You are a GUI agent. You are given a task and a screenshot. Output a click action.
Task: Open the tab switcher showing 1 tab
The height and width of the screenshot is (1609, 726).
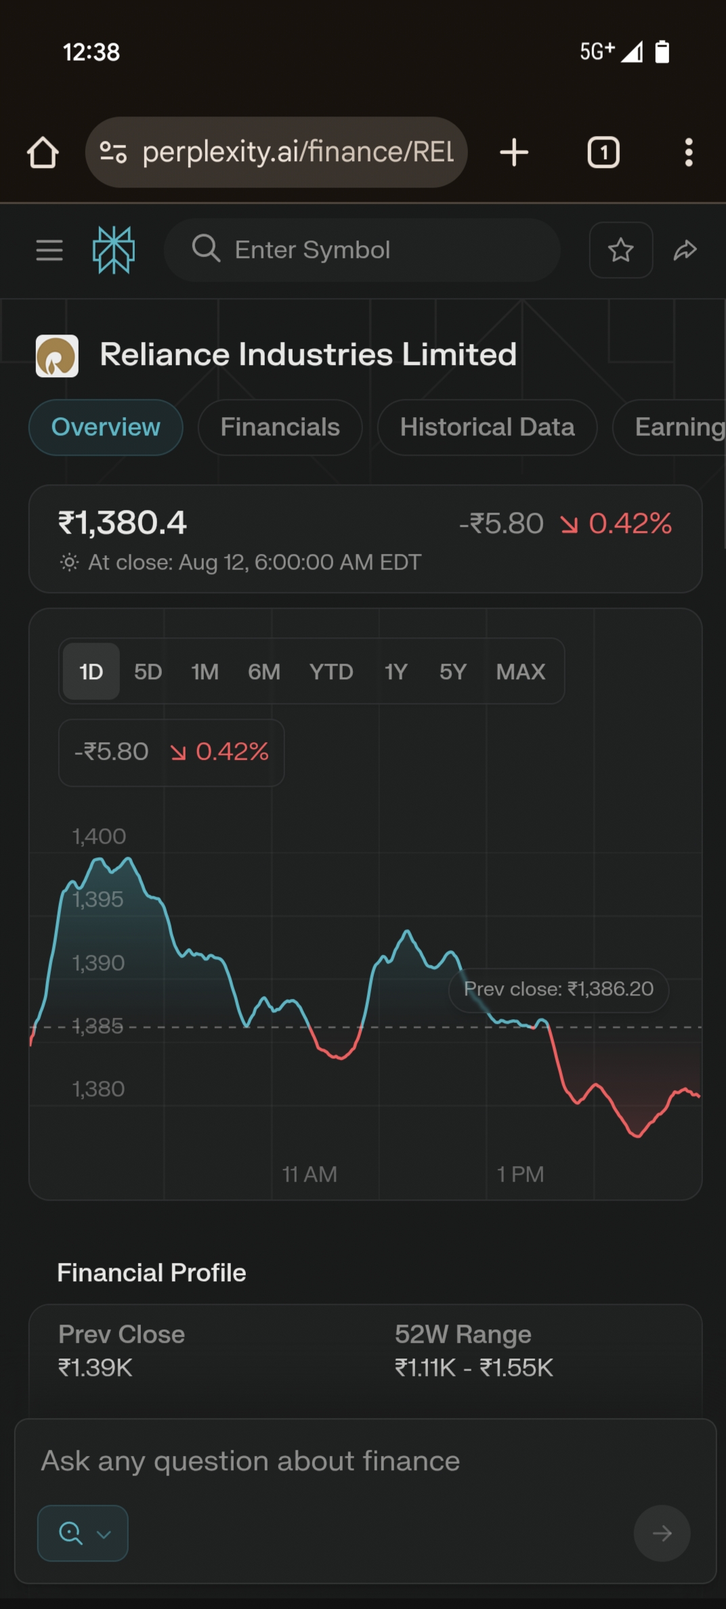(603, 152)
